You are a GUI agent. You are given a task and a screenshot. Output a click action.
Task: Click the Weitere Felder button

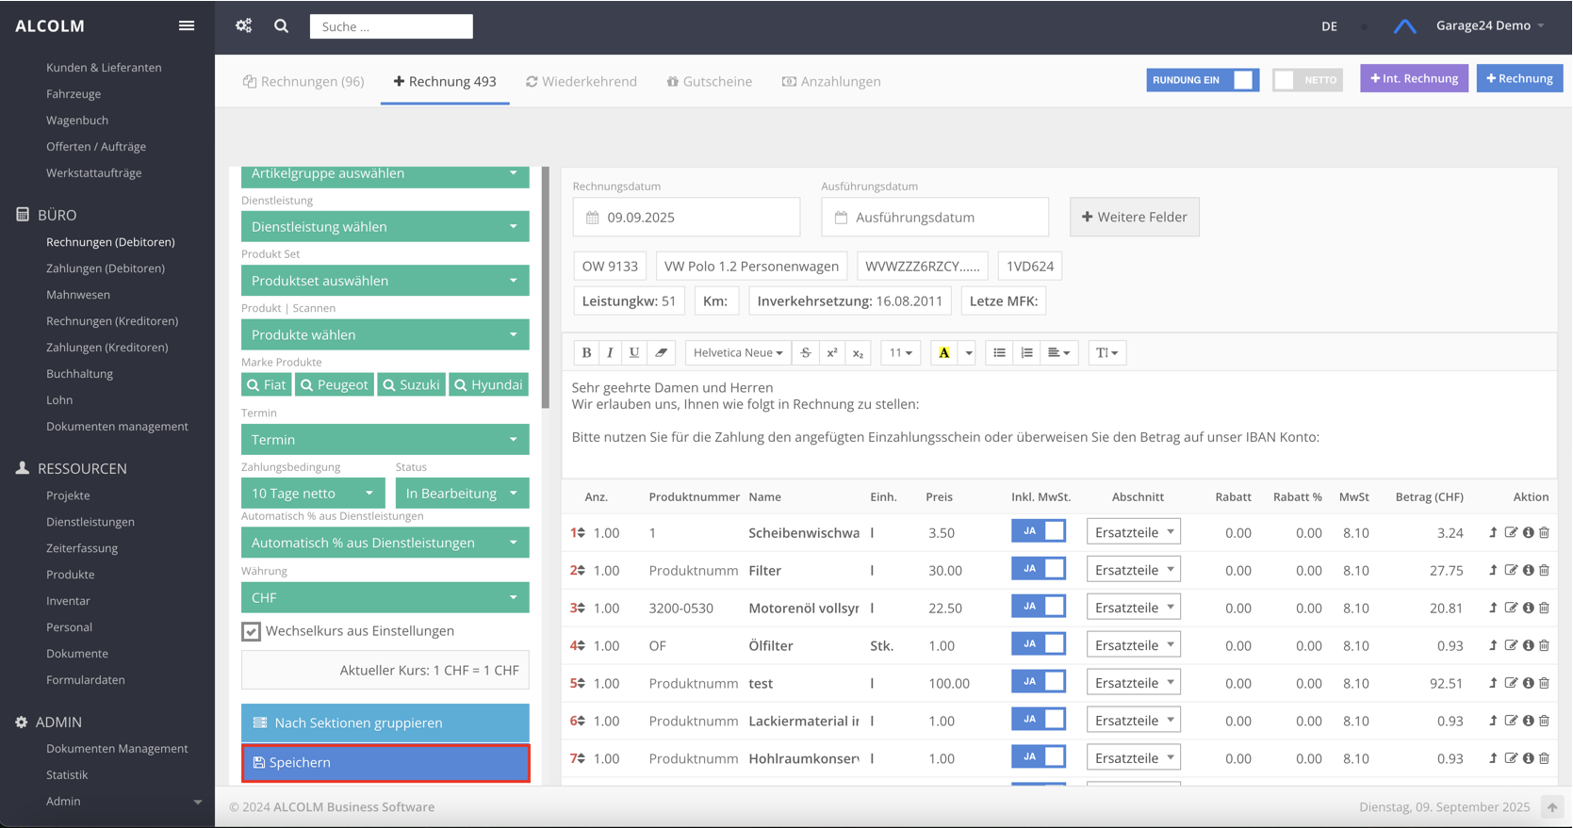[1134, 217]
